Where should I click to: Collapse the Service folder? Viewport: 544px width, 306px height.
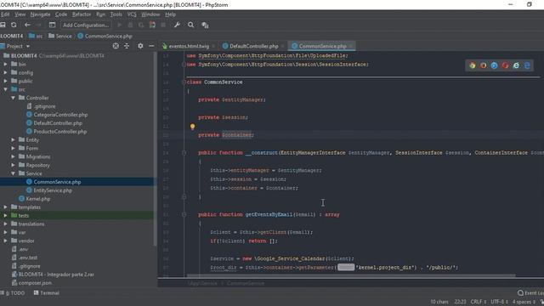click(x=14, y=173)
